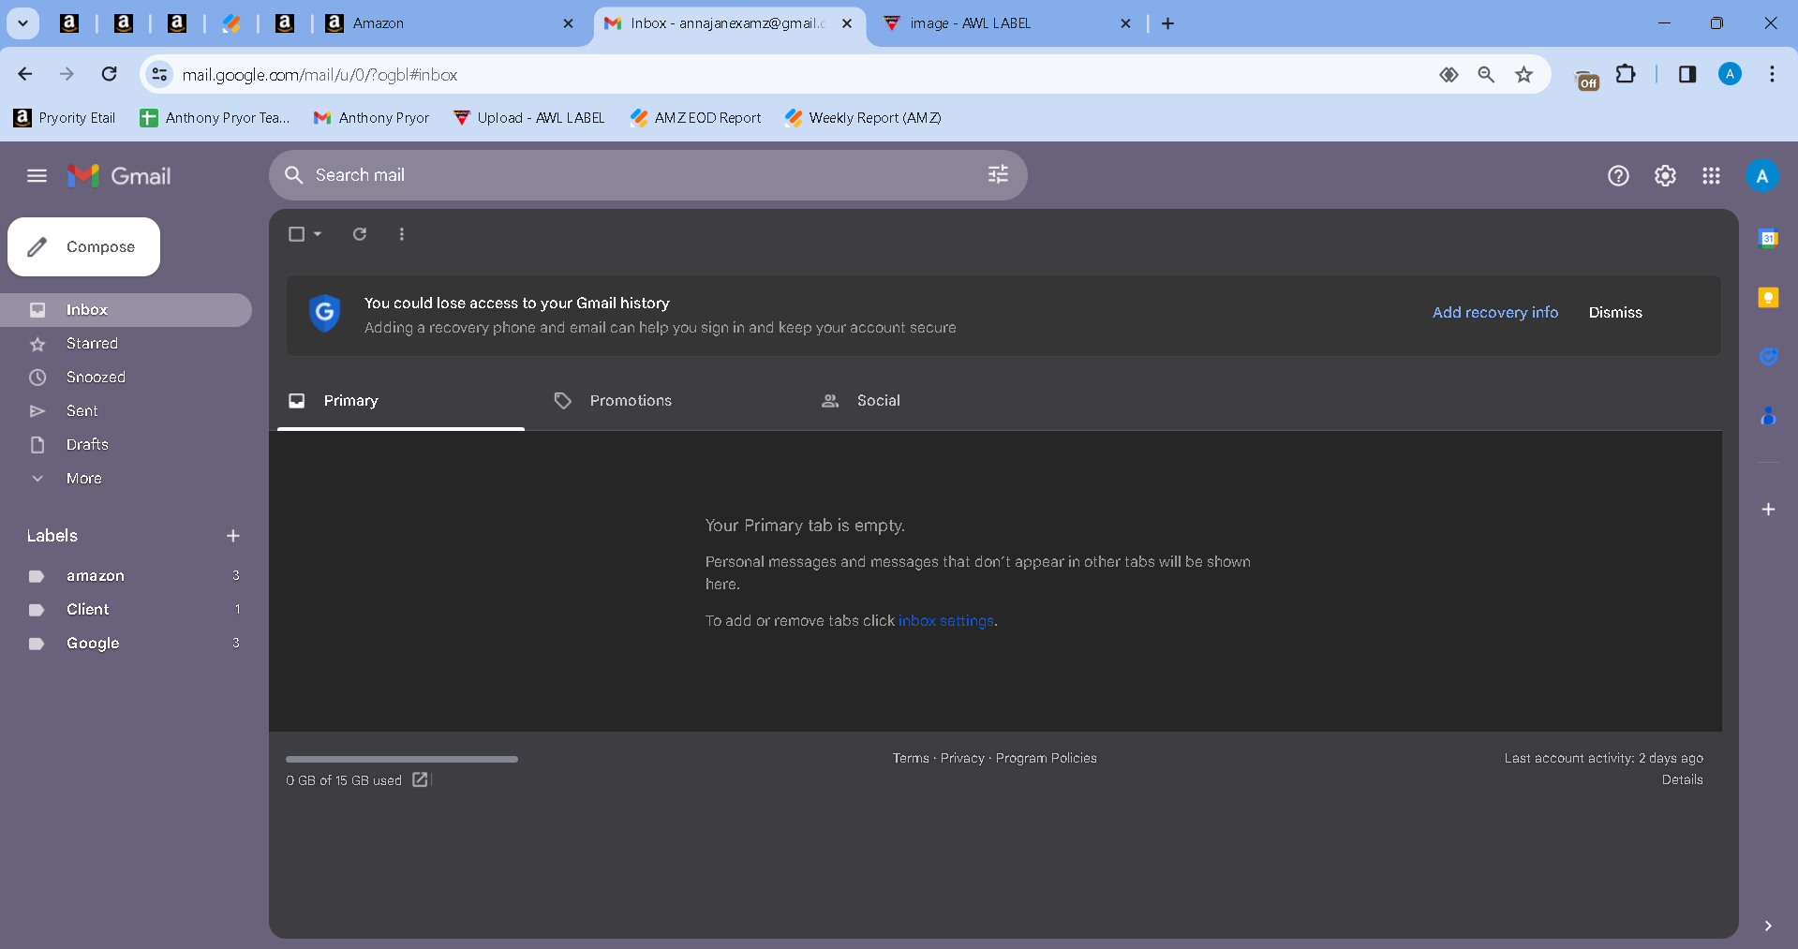Open the inbox settings link
1798x949 pixels.
coord(945,620)
